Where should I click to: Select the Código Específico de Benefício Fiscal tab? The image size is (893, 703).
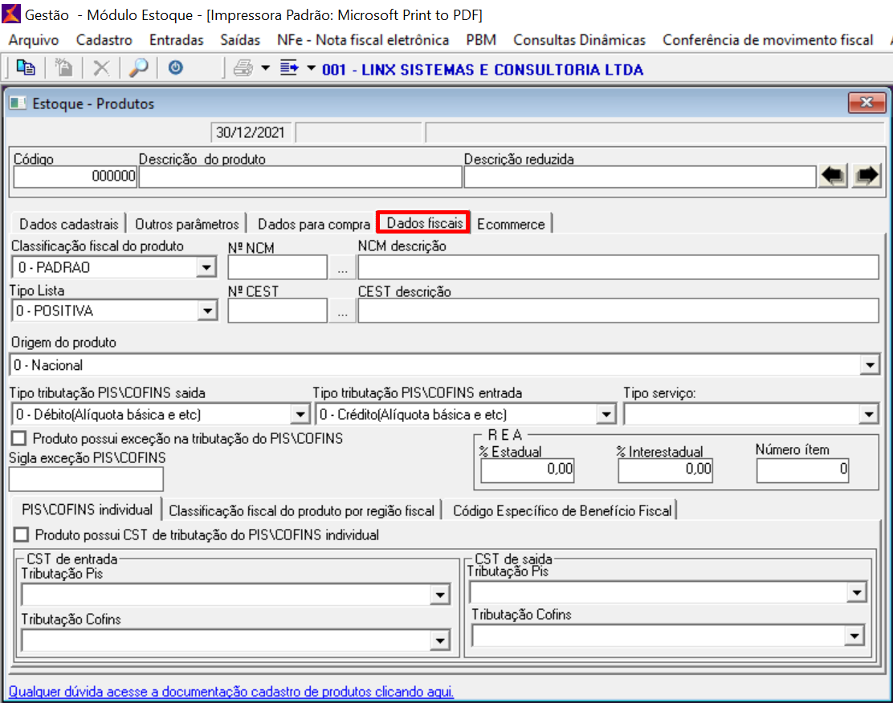point(562,510)
